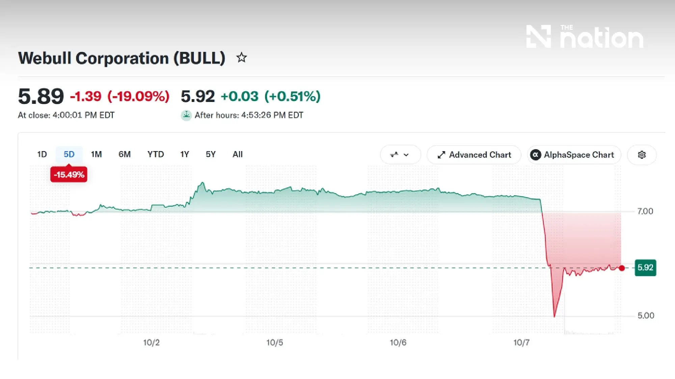Open the Advanced Chart
This screenshot has height=379, width=675.
pyautogui.click(x=474, y=155)
